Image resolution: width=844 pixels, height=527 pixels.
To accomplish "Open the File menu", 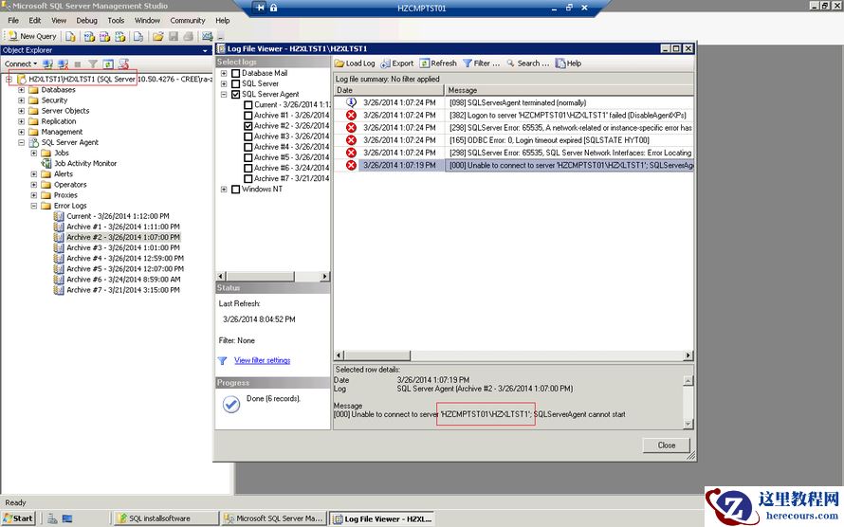I will click(x=13, y=21).
